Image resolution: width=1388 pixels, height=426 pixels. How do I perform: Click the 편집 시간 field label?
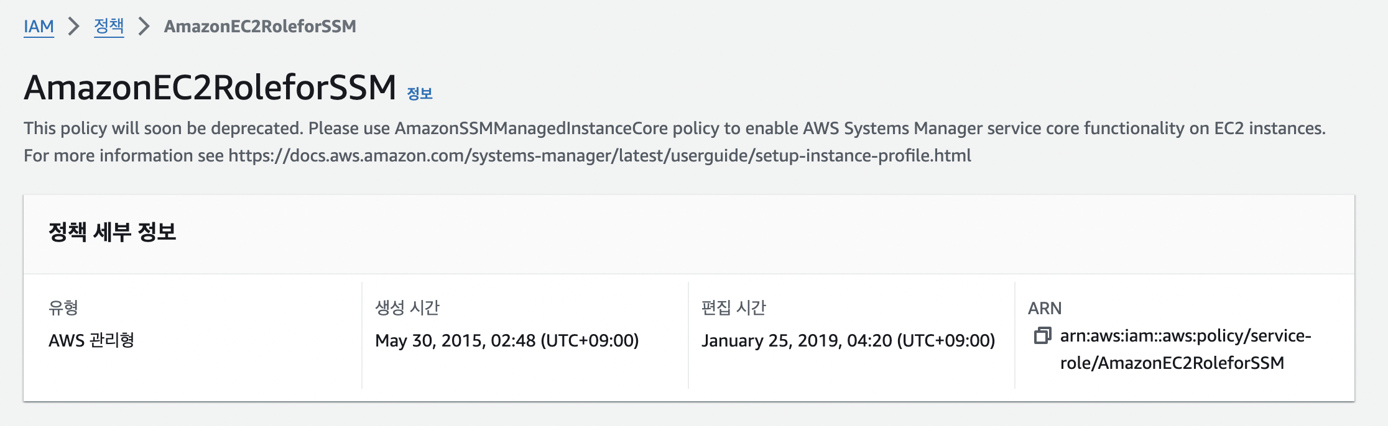(x=734, y=307)
